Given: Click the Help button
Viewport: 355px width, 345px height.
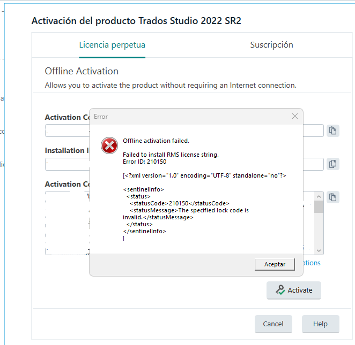Looking at the screenshot, I should 320,324.
